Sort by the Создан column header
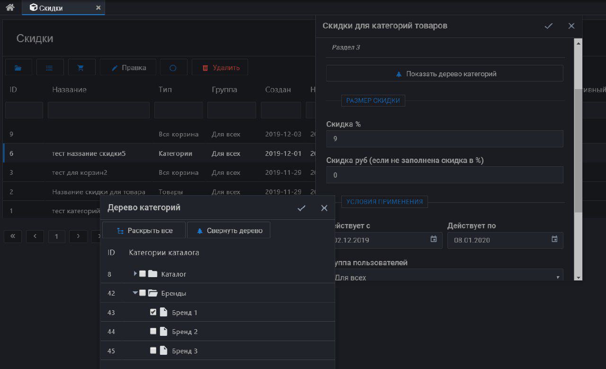606x369 pixels. tap(278, 90)
